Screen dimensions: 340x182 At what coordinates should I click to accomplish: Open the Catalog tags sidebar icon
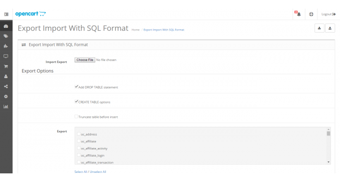coord(6,36)
